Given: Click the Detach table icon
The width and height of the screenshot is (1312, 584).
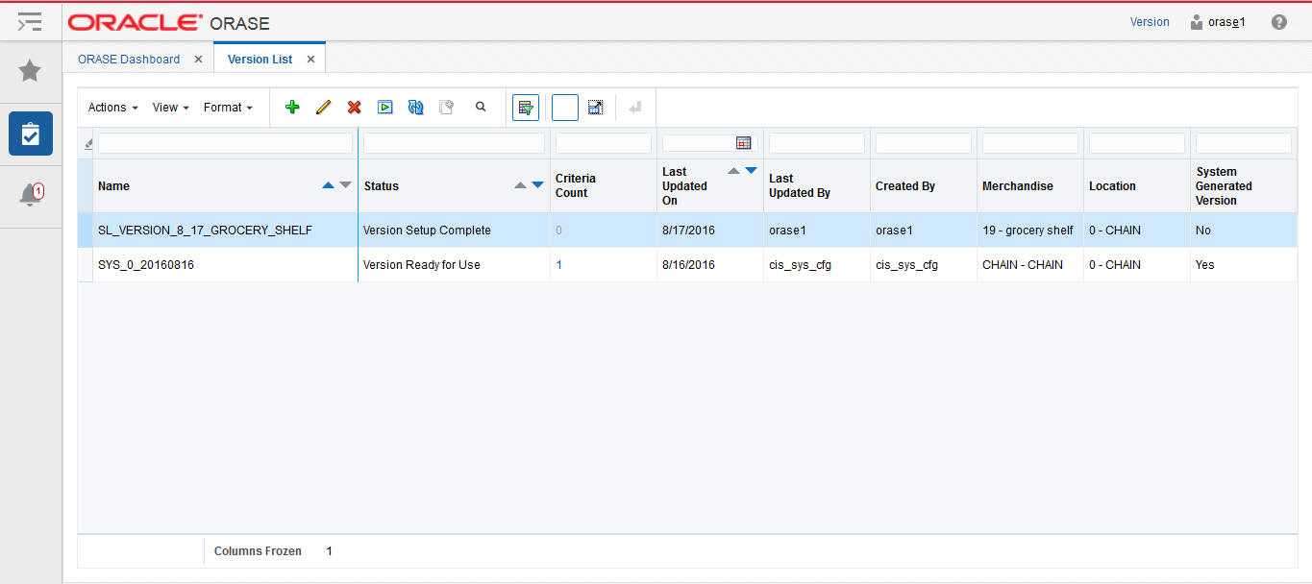Looking at the screenshot, I should point(595,108).
